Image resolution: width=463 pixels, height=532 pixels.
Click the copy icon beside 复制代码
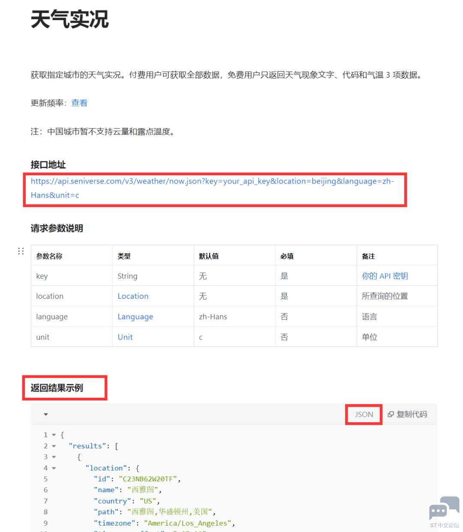click(x=391, y=414)
